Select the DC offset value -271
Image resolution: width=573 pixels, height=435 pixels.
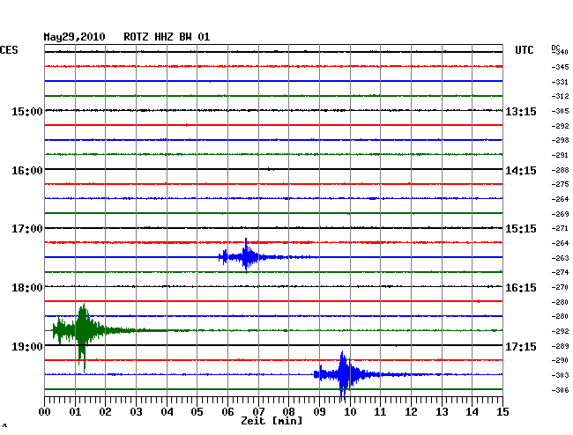click(x=560, y=228)
